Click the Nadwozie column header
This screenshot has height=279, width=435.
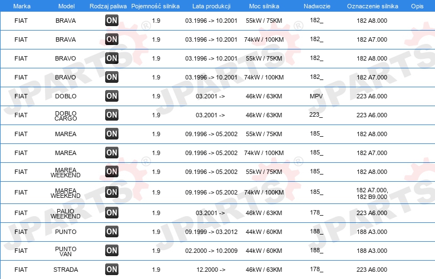point(317,6)
